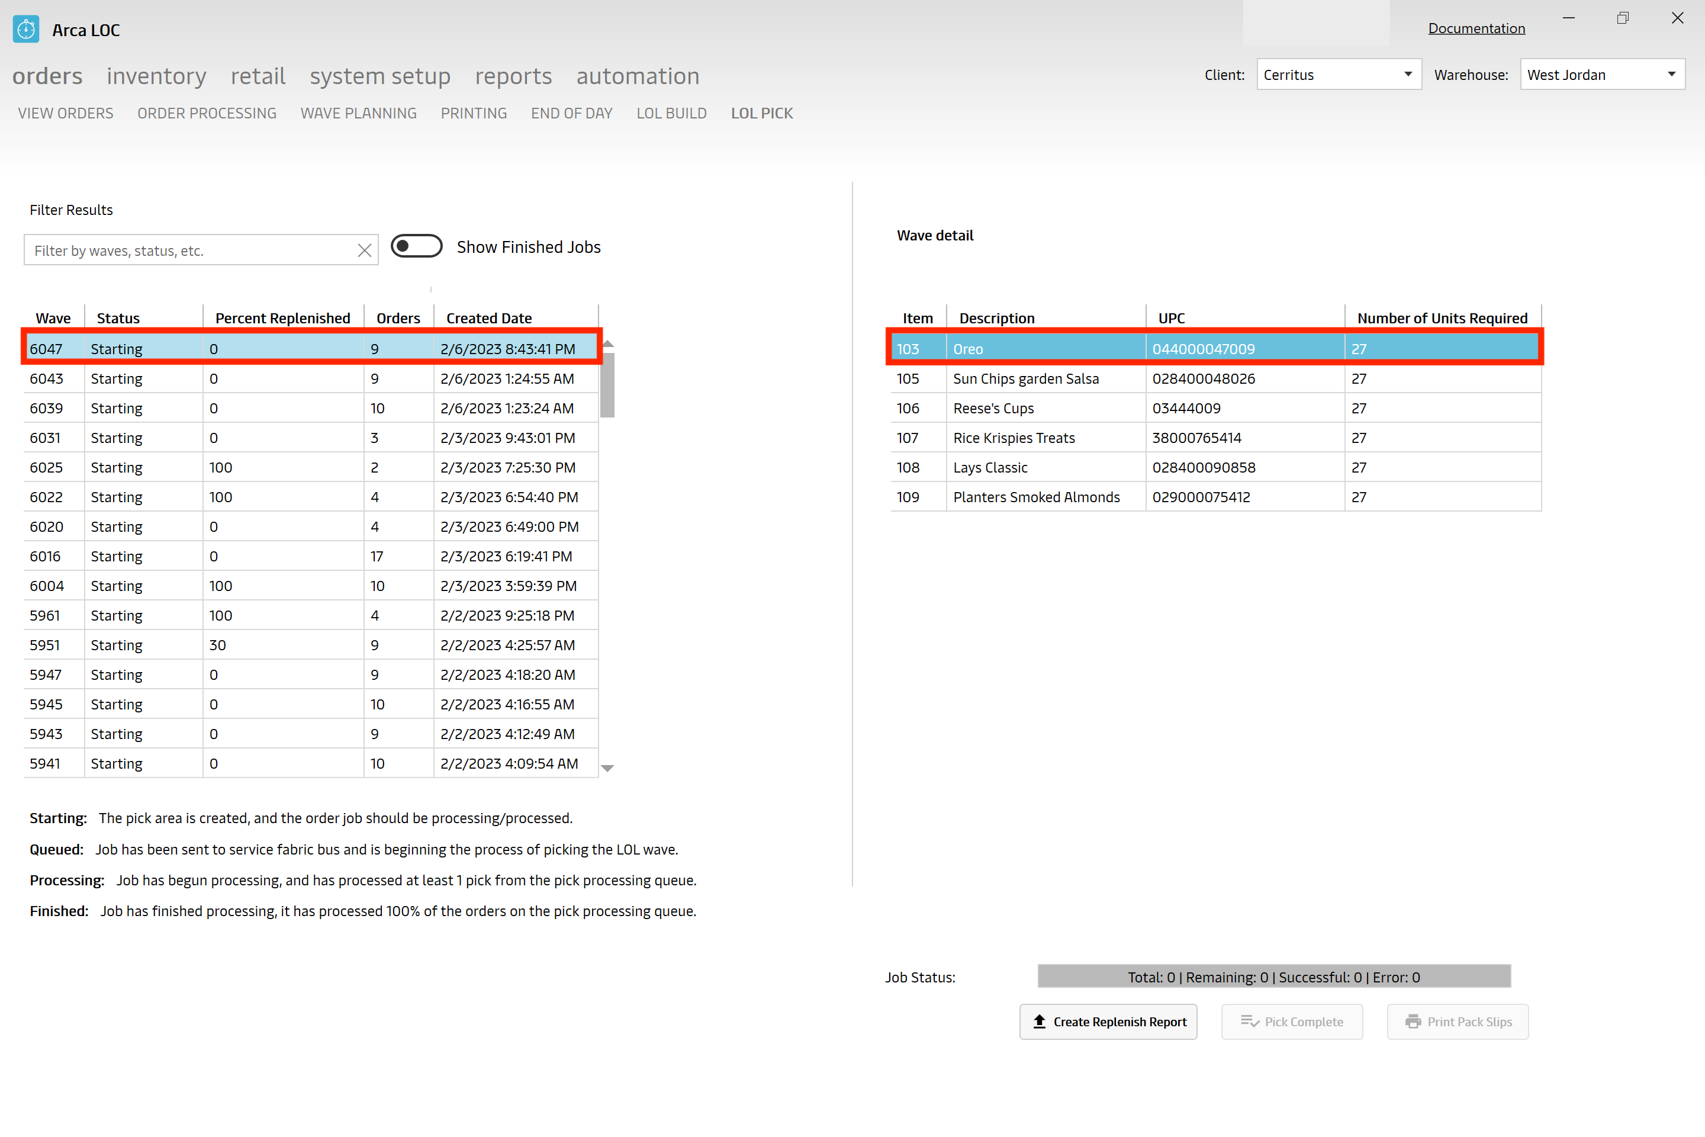Image resolution: width=1705 pixels, height=1137 pixels.
Task: Sort by the Item column header
Action: coord(918,319)
